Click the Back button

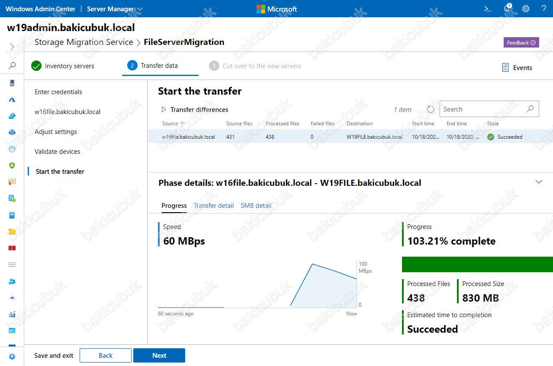click(106, 355)
